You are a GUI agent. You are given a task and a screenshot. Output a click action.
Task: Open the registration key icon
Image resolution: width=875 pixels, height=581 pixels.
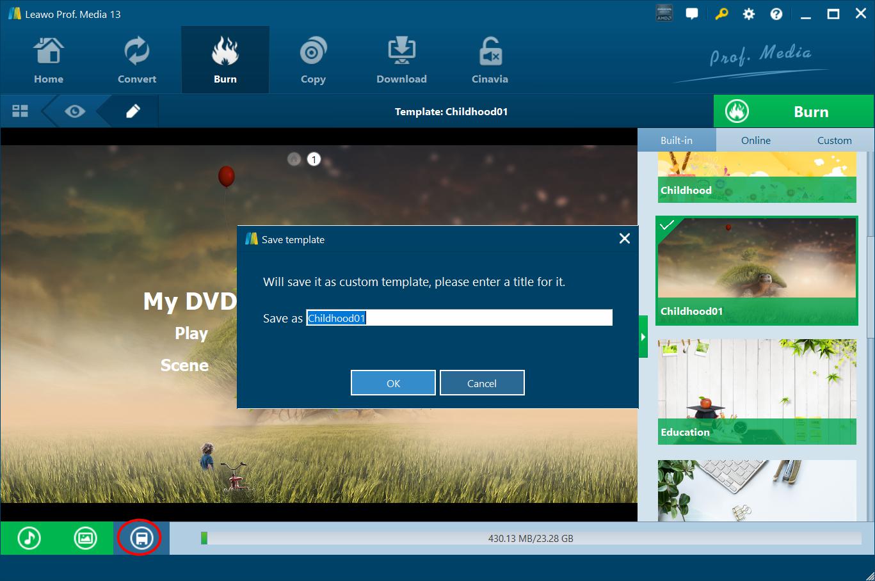pyautogui.click(x=721, y=14)
